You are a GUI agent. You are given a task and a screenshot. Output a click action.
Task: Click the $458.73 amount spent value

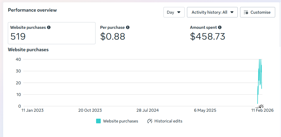click(x=208, y=36)
